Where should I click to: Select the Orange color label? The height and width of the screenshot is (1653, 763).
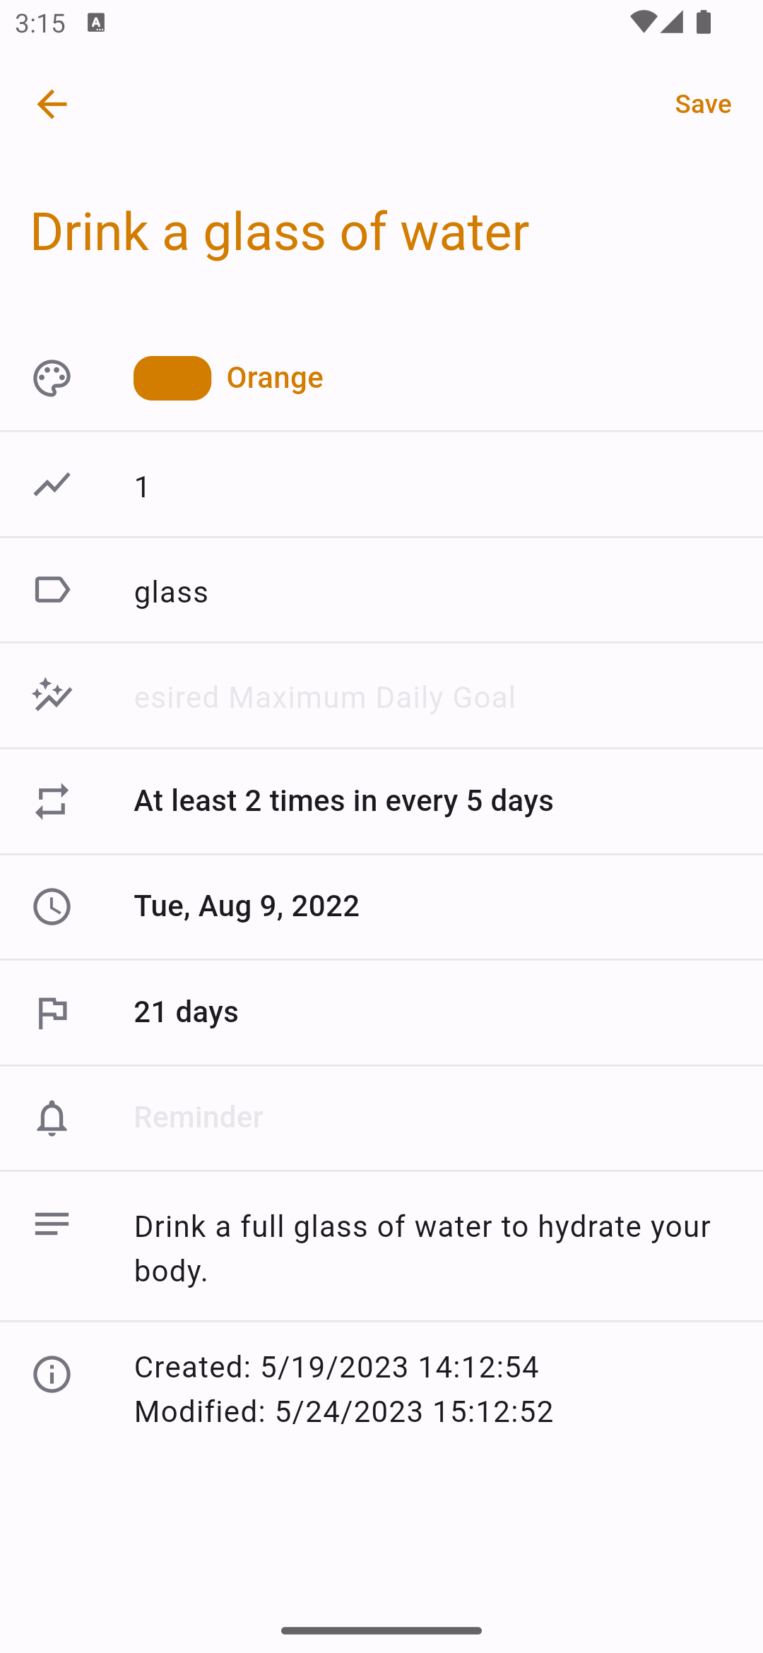coord(275,378)
